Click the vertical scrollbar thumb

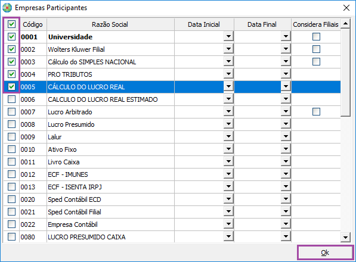pos(345,72)
